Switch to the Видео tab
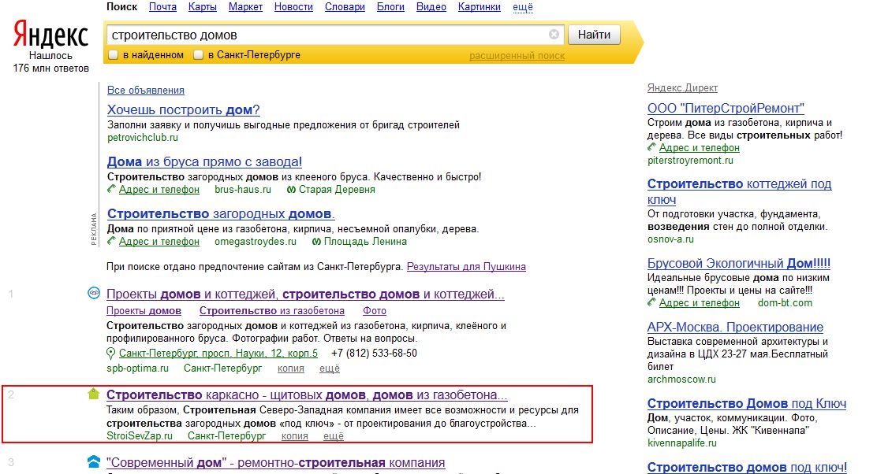 pos(431,7)
